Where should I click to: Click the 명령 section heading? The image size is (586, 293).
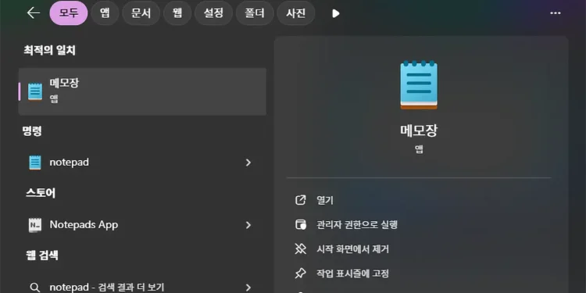(x=32, y=130)
